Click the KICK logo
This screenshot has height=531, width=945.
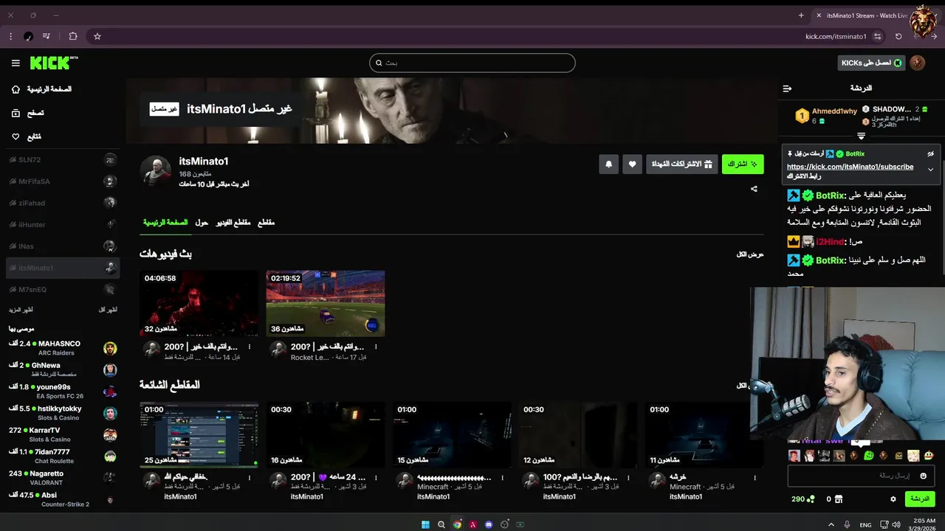click(53, 63)
